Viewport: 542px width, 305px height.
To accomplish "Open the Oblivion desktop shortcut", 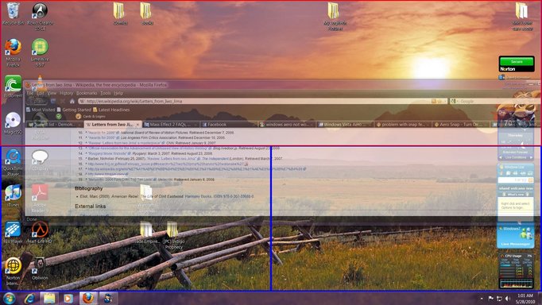I will pos(40,268).
